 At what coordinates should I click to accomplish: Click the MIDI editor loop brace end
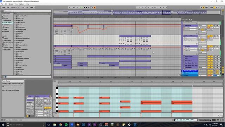click(x=192, y=86)
